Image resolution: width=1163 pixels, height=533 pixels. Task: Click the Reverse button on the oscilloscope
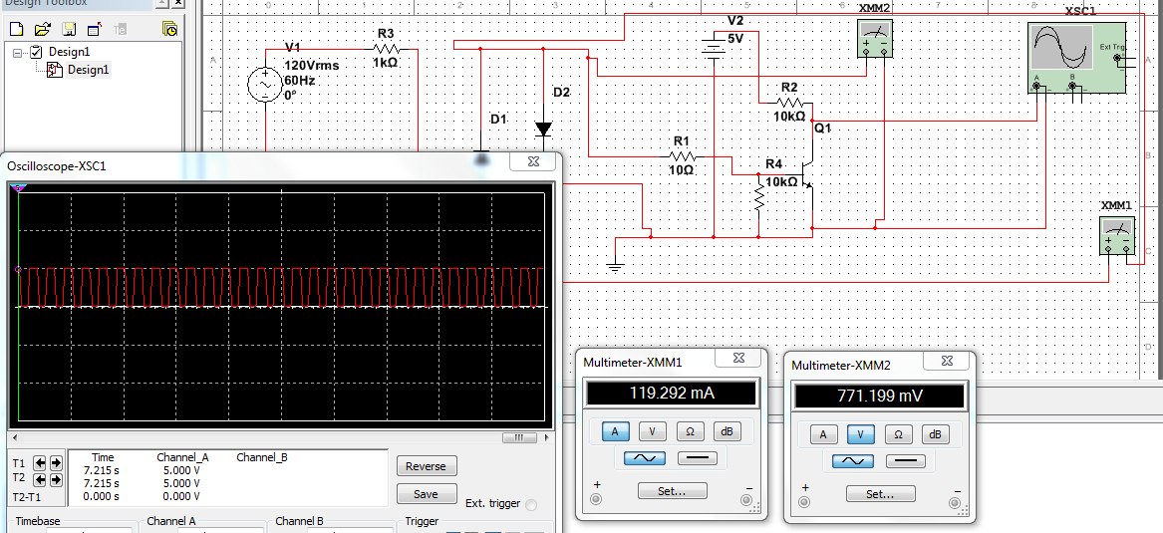(x=427, y=466)
